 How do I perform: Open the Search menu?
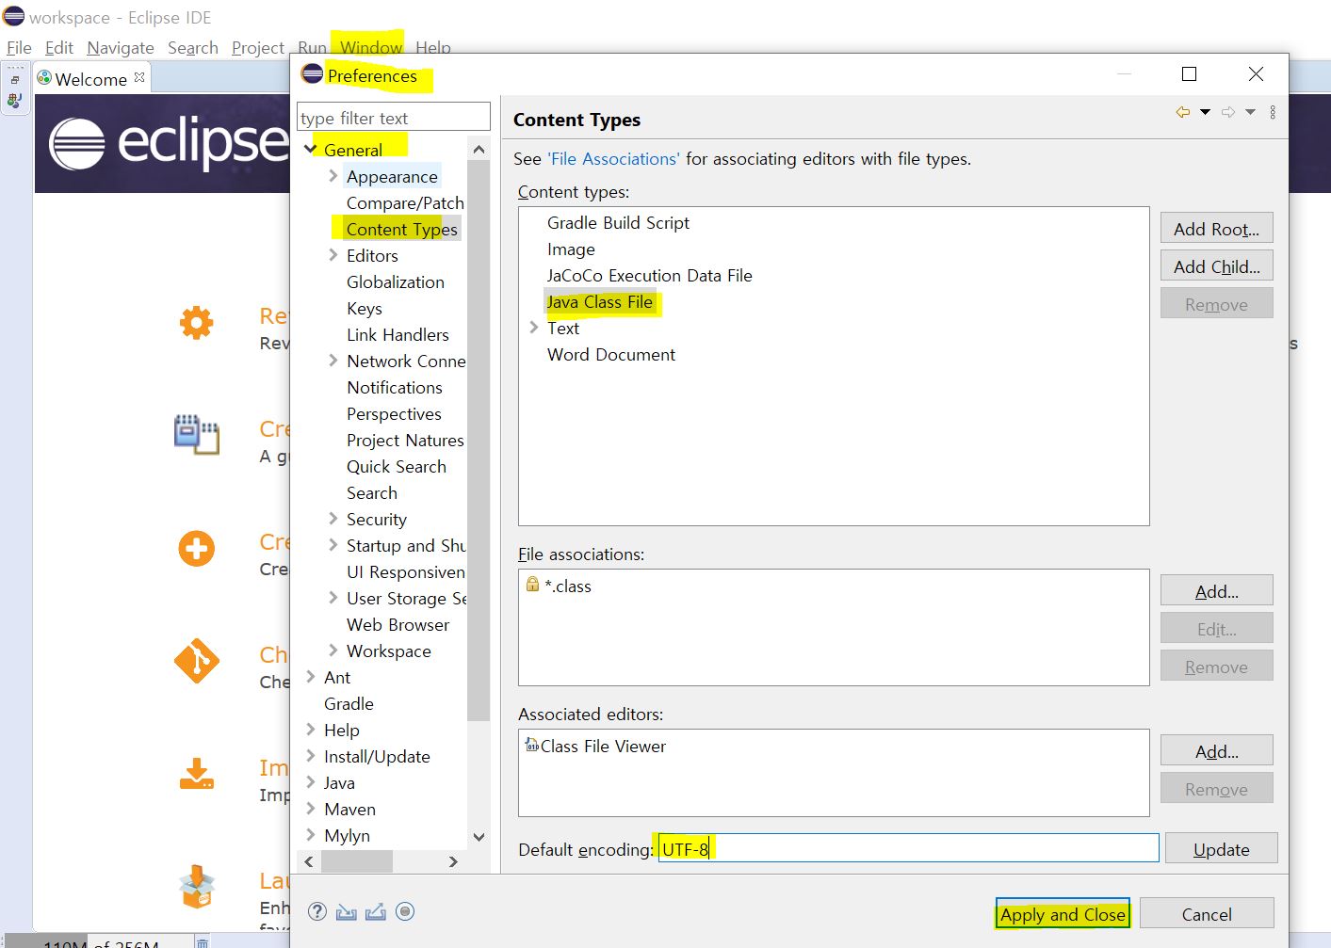(193, 47)
